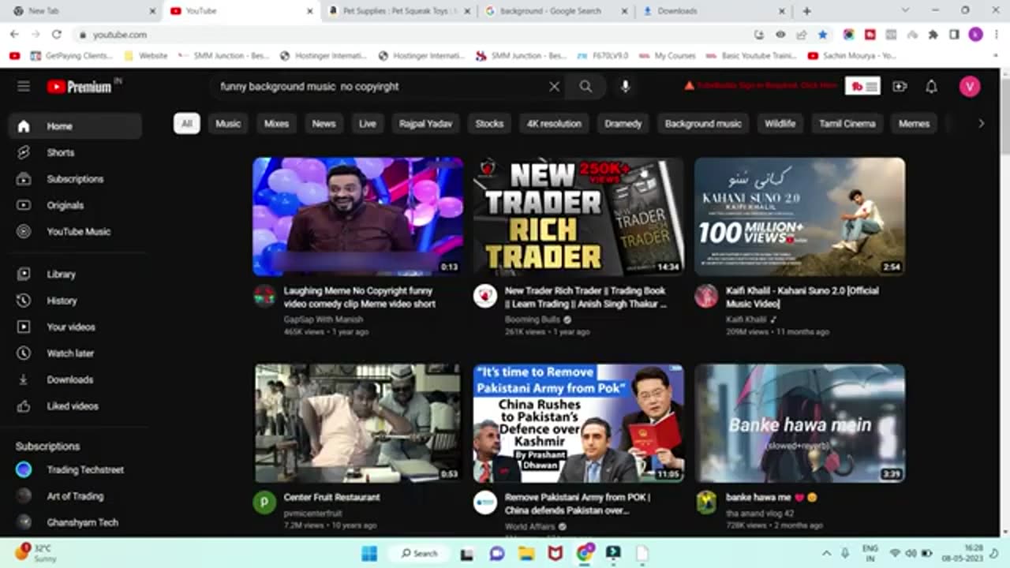Click the Chrome icon in taskbar
The image size is (1010, 568).
585,553
